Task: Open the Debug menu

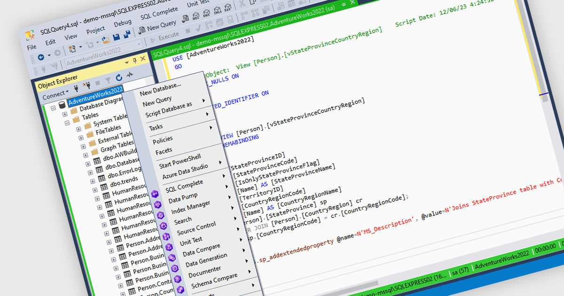Action: point(123,23)
